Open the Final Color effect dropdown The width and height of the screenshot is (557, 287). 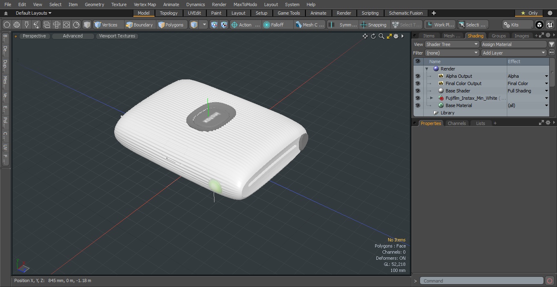pyautogui.click(x=546, y=83)
